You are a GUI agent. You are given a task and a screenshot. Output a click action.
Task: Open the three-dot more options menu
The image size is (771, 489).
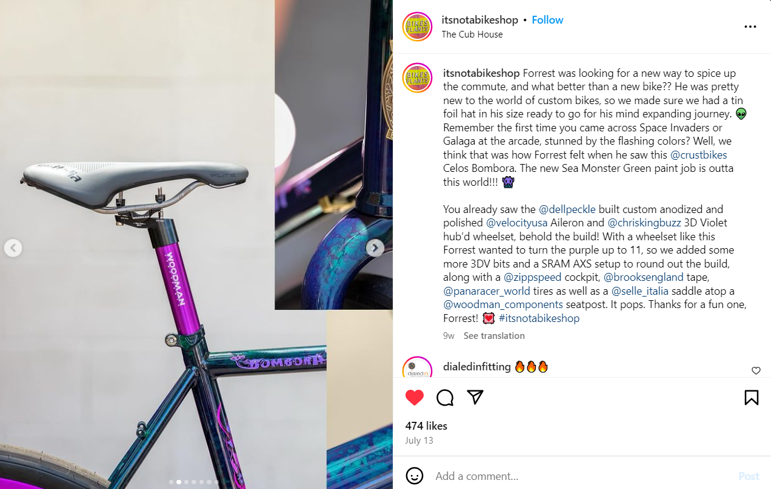pos(750,27)
